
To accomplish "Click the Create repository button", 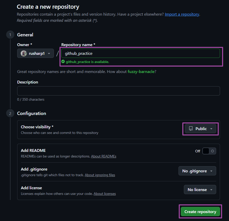I will (200, 212).
